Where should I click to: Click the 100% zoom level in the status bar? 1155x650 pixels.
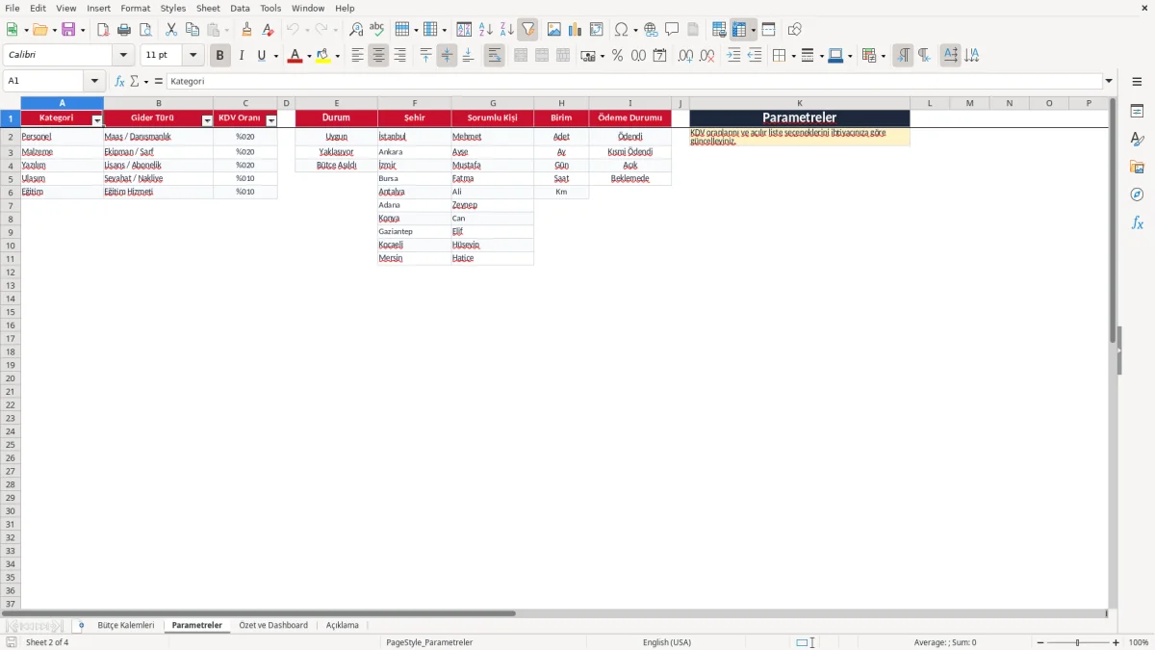(x=1139, y=642)
